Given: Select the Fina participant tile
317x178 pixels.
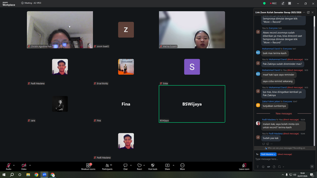Looking at the screenshot, I should (x=126, y=104).
